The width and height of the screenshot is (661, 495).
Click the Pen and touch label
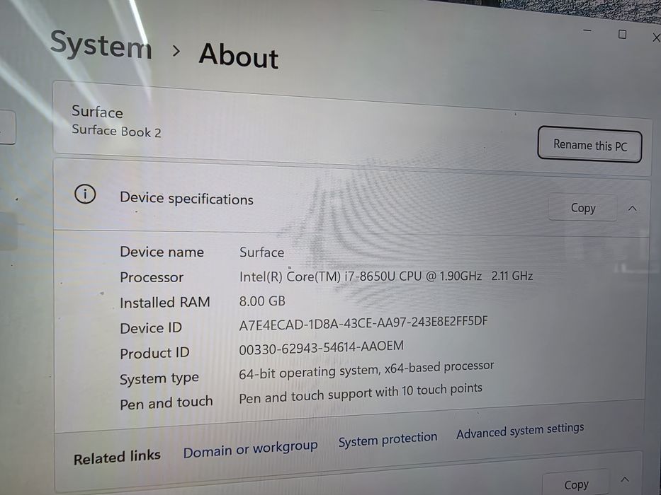166,403
